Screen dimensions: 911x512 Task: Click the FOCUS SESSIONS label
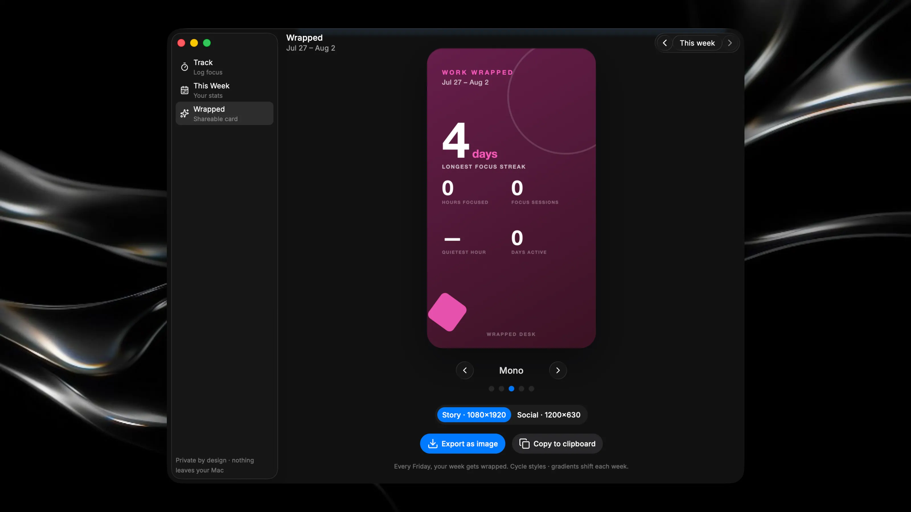535,203
